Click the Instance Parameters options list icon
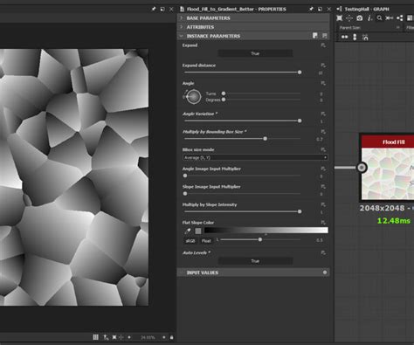Screen dimensions: 414x345 325,36
